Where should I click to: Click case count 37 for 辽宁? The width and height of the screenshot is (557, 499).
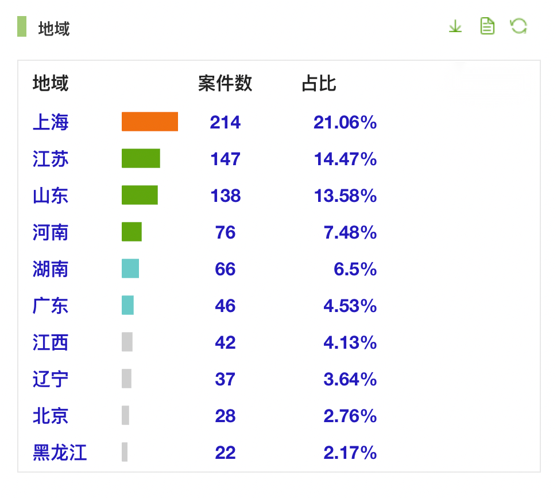(225, 379)
